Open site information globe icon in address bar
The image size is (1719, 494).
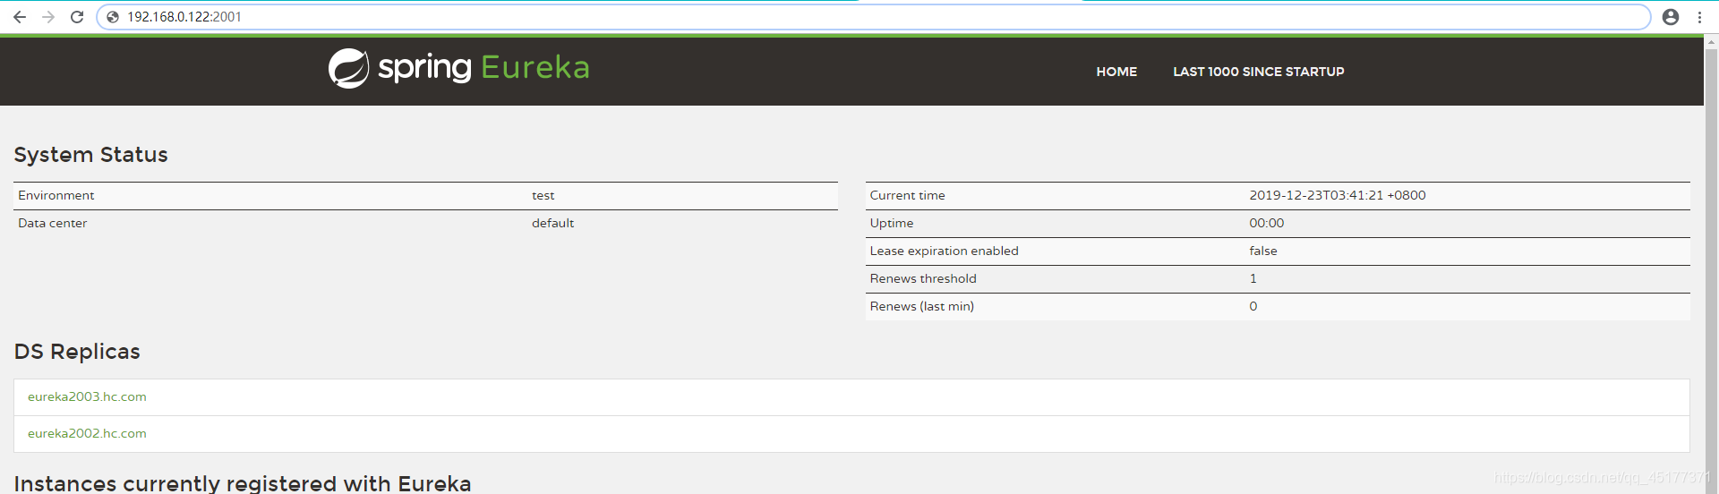tap(113, 17)
